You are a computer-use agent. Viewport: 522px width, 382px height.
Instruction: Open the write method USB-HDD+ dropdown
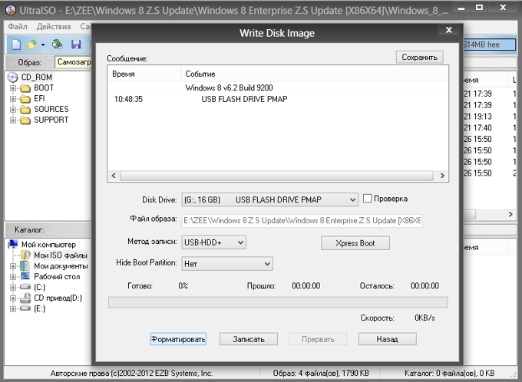pos(213,242)
